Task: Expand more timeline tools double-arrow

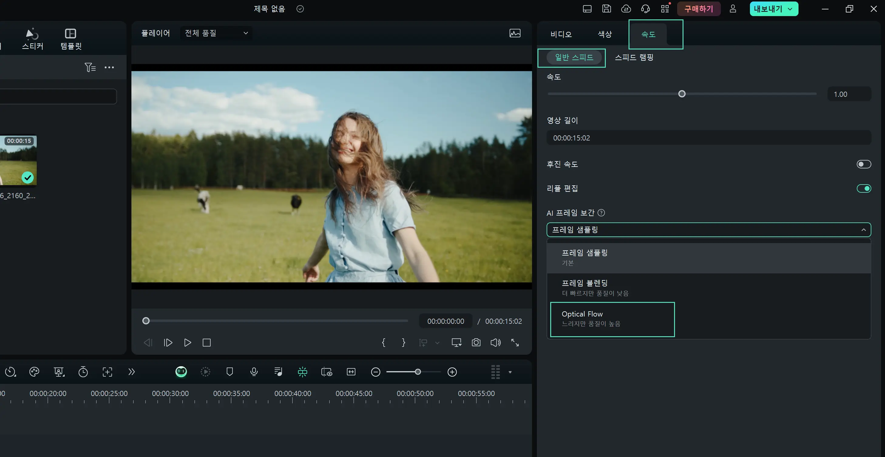Action: click(131, 372)
